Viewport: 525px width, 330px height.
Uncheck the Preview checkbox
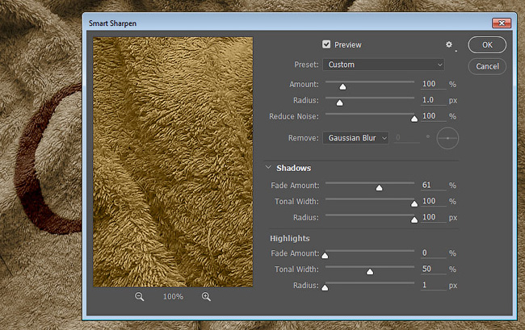pos(326,44)
